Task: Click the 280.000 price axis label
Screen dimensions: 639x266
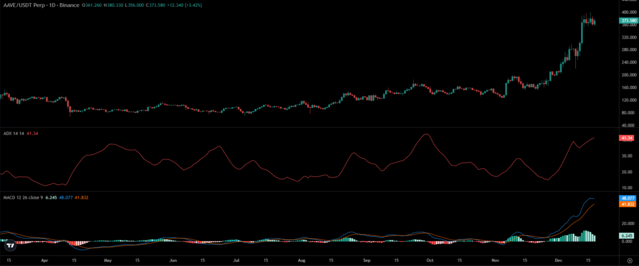Action: click(x=628, y=50)
